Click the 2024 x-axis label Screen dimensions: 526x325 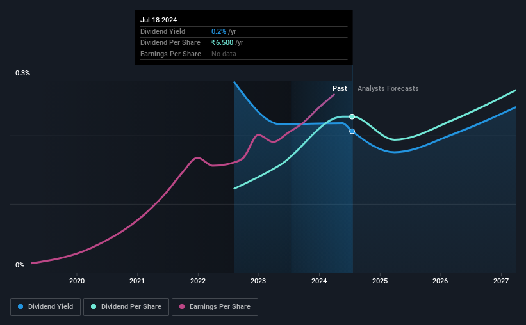(319, 281)
